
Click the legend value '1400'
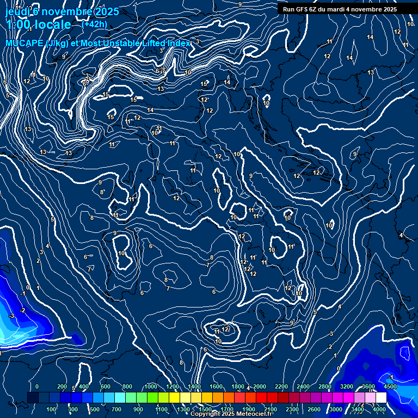click(194, 386)
